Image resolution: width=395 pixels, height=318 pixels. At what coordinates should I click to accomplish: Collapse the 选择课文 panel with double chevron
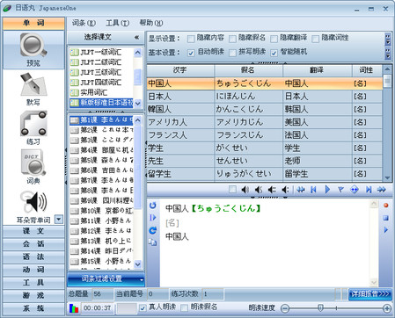(x=136, y=37)
